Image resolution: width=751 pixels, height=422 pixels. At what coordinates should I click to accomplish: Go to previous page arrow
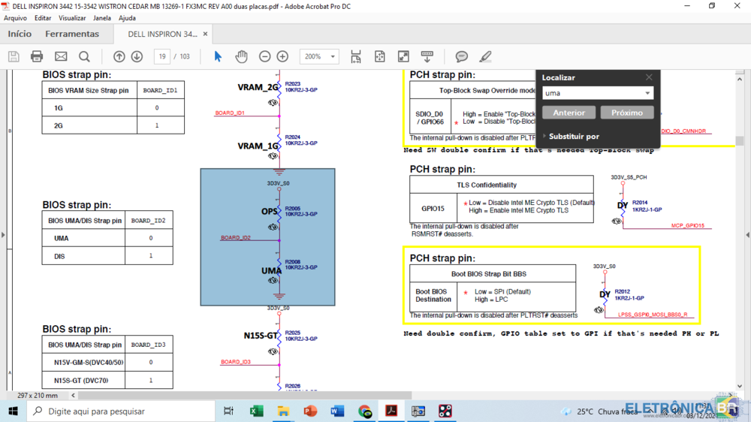(119, 56)
